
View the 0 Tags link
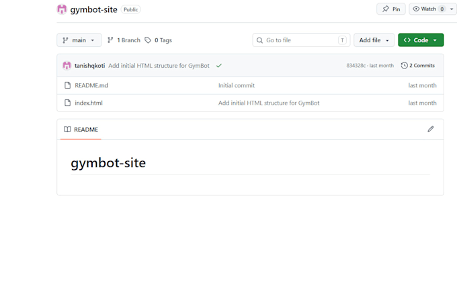pos(159,40)
